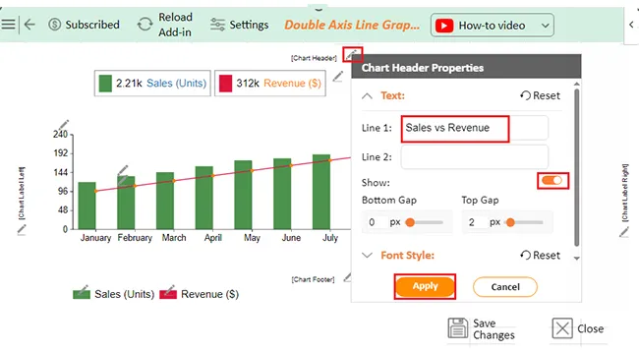The width and height of the screenshot is (639, 354).
Task: Click the Line 1 text field
Action: click(x=475, y=128)
